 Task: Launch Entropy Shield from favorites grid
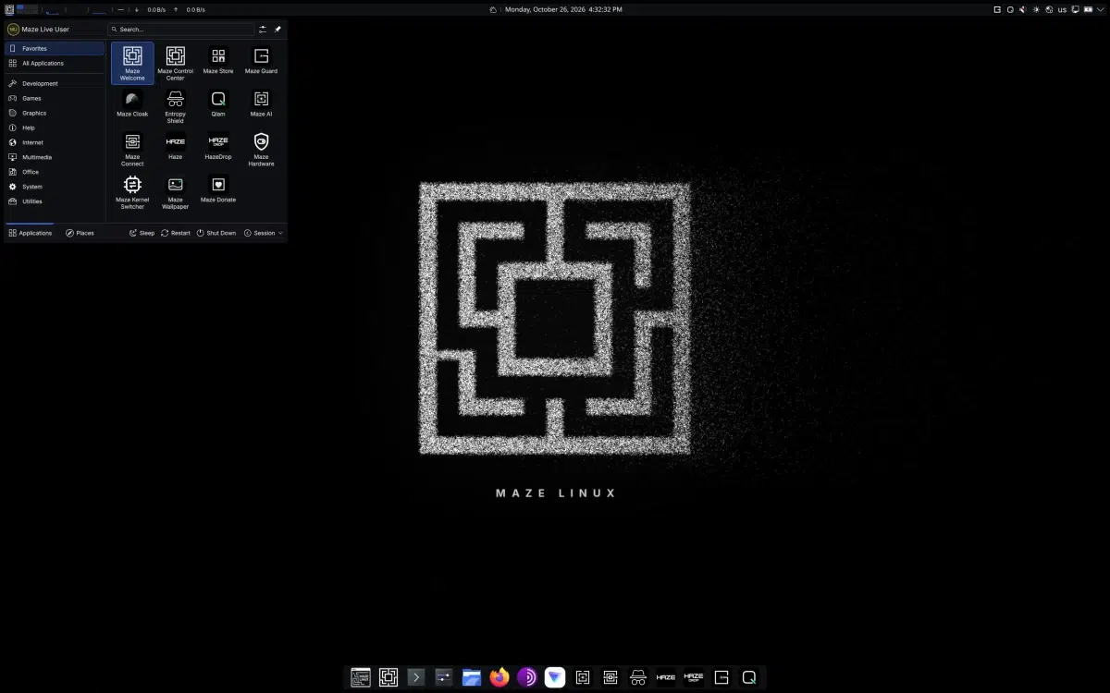coord(176,106)
